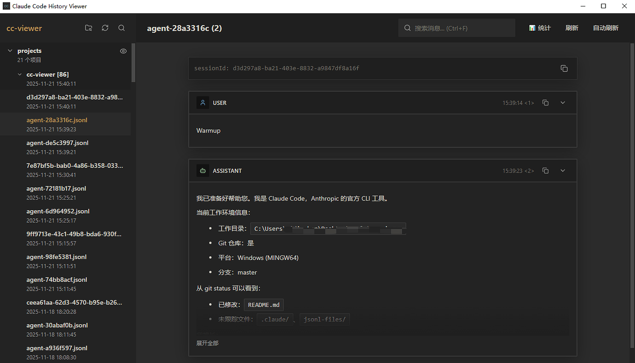Screen dimensions: 635x363
Task: Open session d3d297a8-ba21-403e-8832-a98...
Action: (x=65, y=102)
